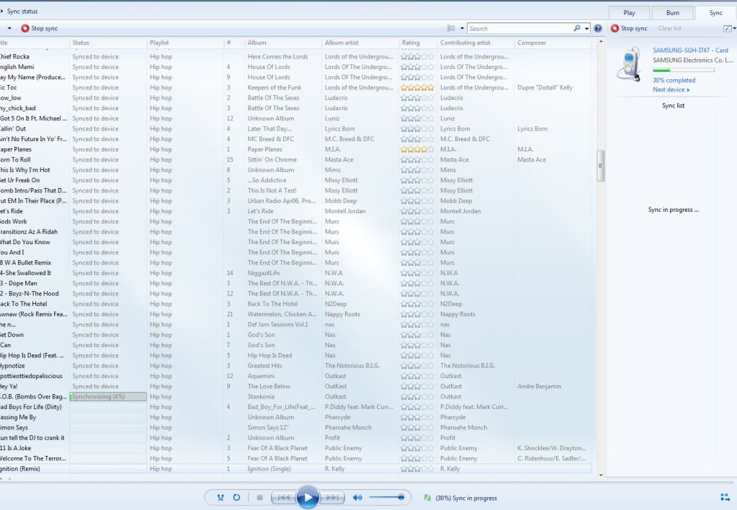
Task: Click composer "Andre Benjamin"
Action: (539, 386)
